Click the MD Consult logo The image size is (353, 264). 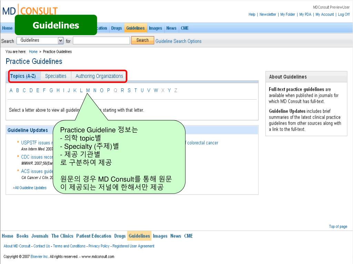pyautogui.click(x=30, y=10)
